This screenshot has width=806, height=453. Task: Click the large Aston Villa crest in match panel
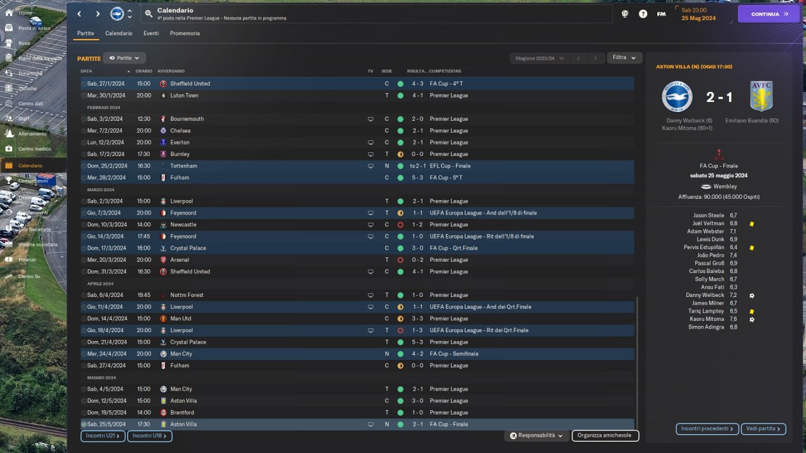(x=761, y=96)
